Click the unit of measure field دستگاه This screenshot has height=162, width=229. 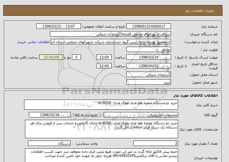point(49,144)
